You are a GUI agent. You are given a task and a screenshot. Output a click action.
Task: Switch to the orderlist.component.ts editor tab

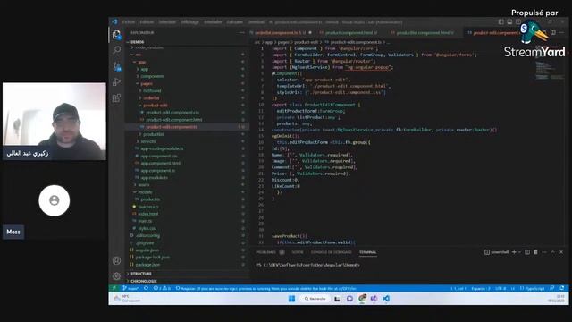pyautogui.click(x=281, y=32)
